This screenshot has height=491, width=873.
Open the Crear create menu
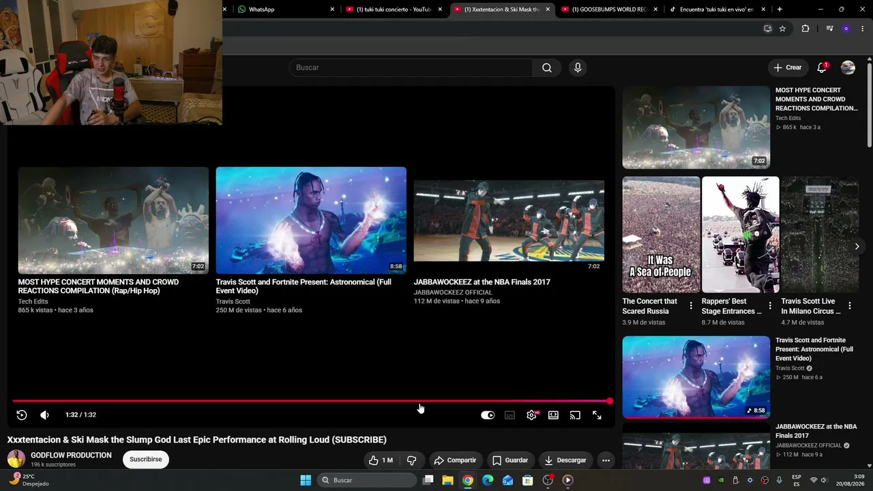(x=788, y=68)
